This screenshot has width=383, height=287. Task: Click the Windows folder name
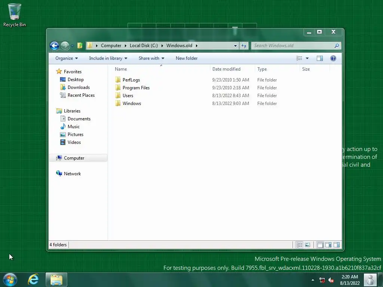coord(132,103)
